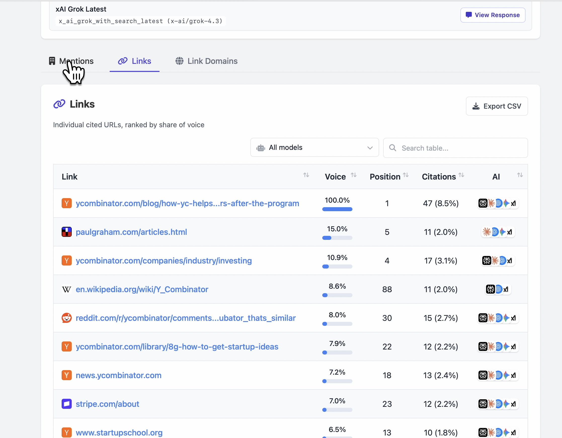The height and width of the screenshot is (438, 562).
Task: Click the 8.0% voice value
Action: tap(337, 315)
